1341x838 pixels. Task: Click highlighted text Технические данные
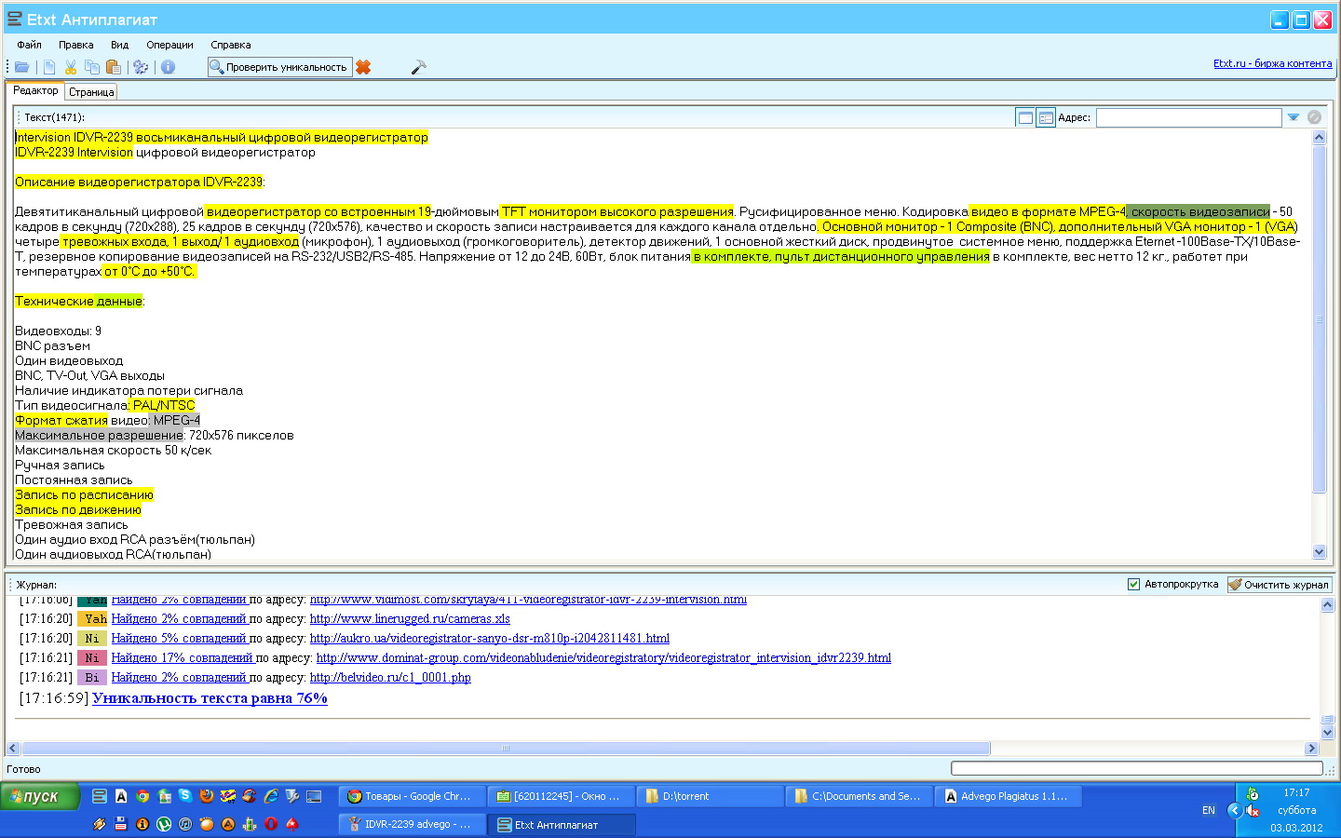point(78,302)
